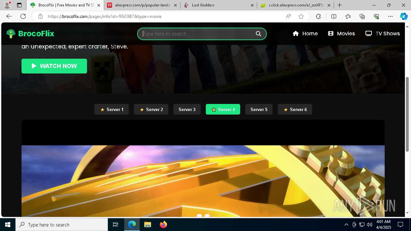Screen dimensions: 411x231
Task: Open the Movies section
Action: tap(341, 33)
